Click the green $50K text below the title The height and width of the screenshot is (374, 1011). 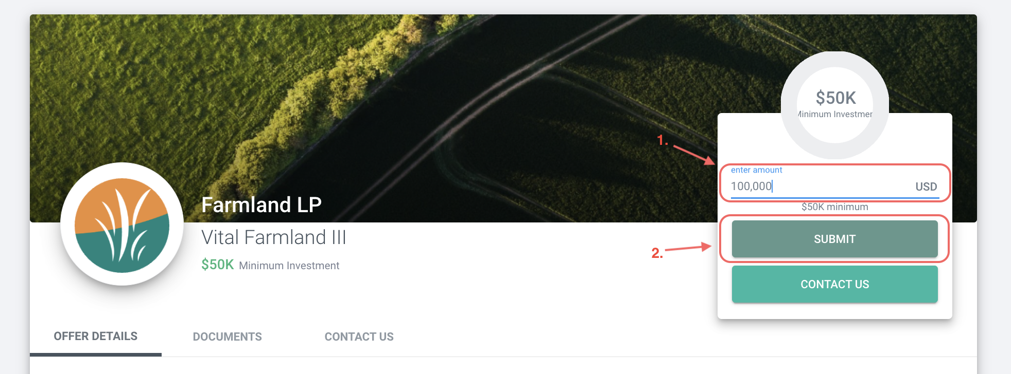[218, 265]
